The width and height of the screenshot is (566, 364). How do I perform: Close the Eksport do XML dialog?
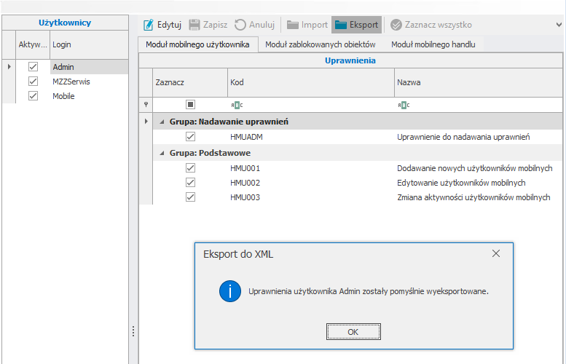496,253
